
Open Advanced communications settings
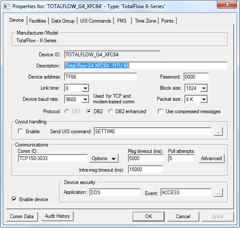[x=211, y=158]
